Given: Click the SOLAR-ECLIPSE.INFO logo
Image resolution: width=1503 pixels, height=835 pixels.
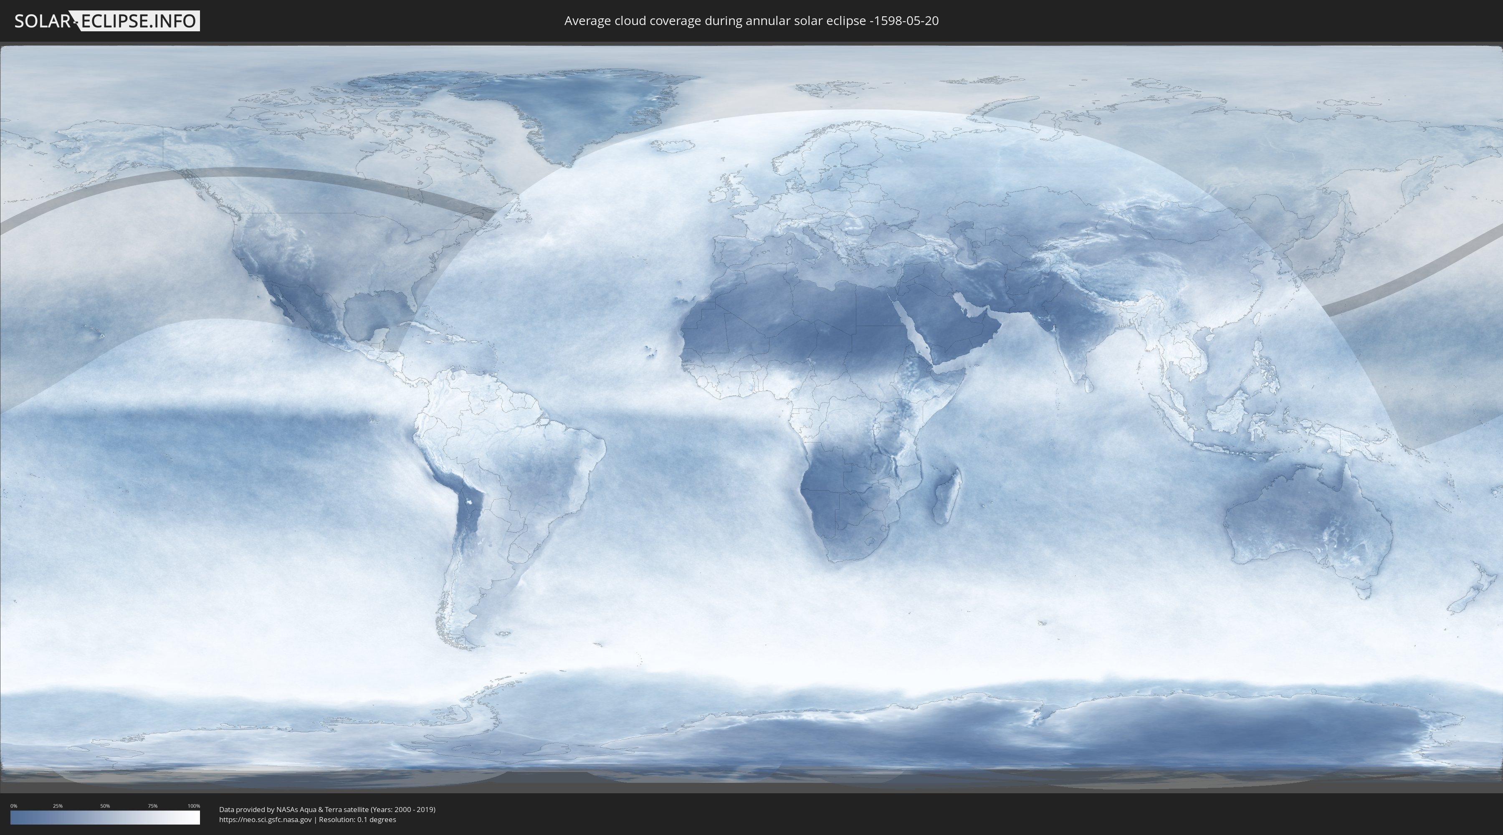Looking at the screenshot, I should [107, 21].
